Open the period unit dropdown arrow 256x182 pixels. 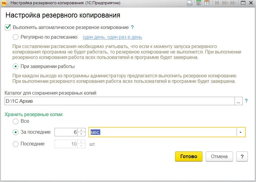[241, 132]
